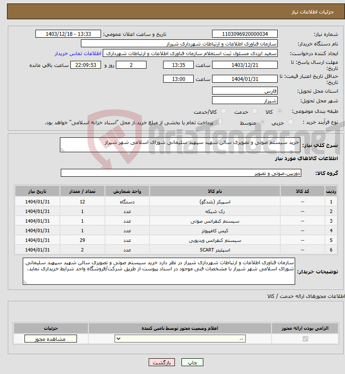
Task: Click the request creator field
Action: tap(190, 53)
